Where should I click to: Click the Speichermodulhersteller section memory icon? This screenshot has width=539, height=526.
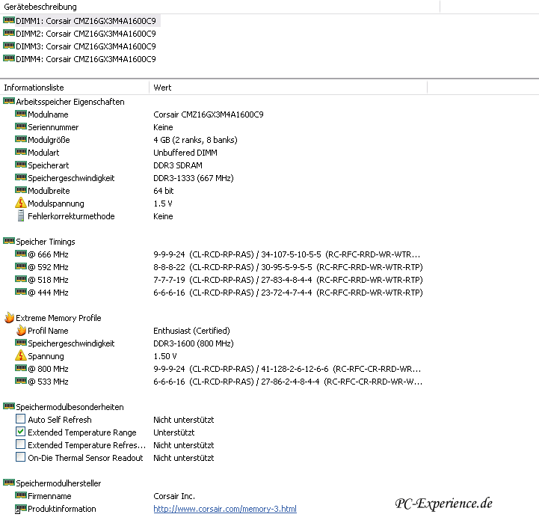point(9,483)
